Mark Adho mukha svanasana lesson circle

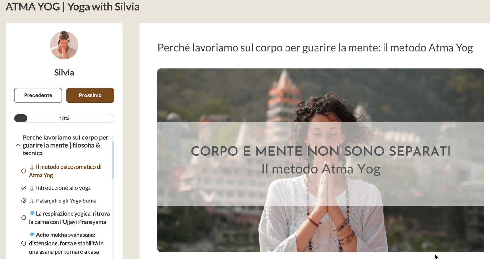coord(24,243)
